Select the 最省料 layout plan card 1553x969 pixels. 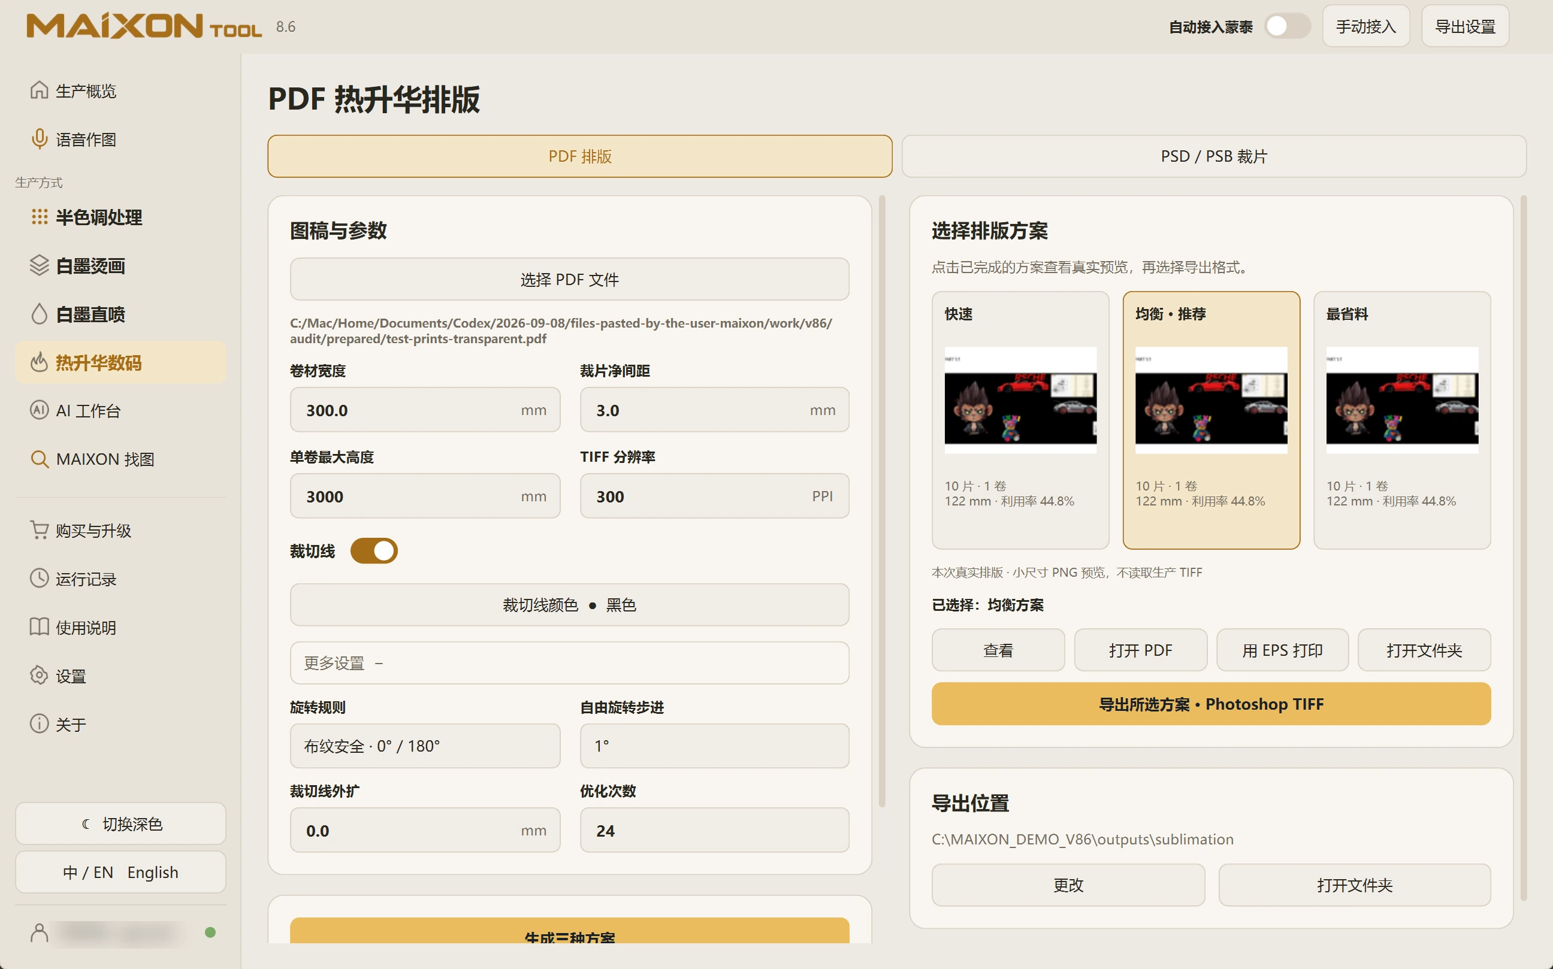tap(1401, 420)
